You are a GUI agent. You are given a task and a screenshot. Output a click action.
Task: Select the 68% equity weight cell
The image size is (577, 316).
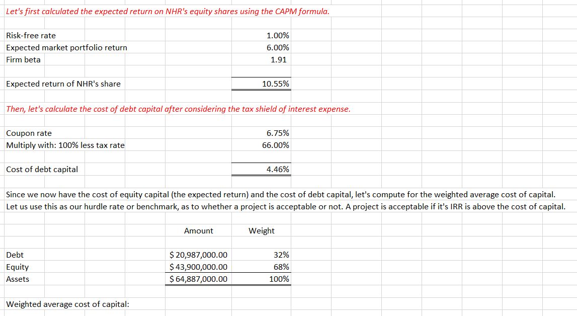point(282,267)
